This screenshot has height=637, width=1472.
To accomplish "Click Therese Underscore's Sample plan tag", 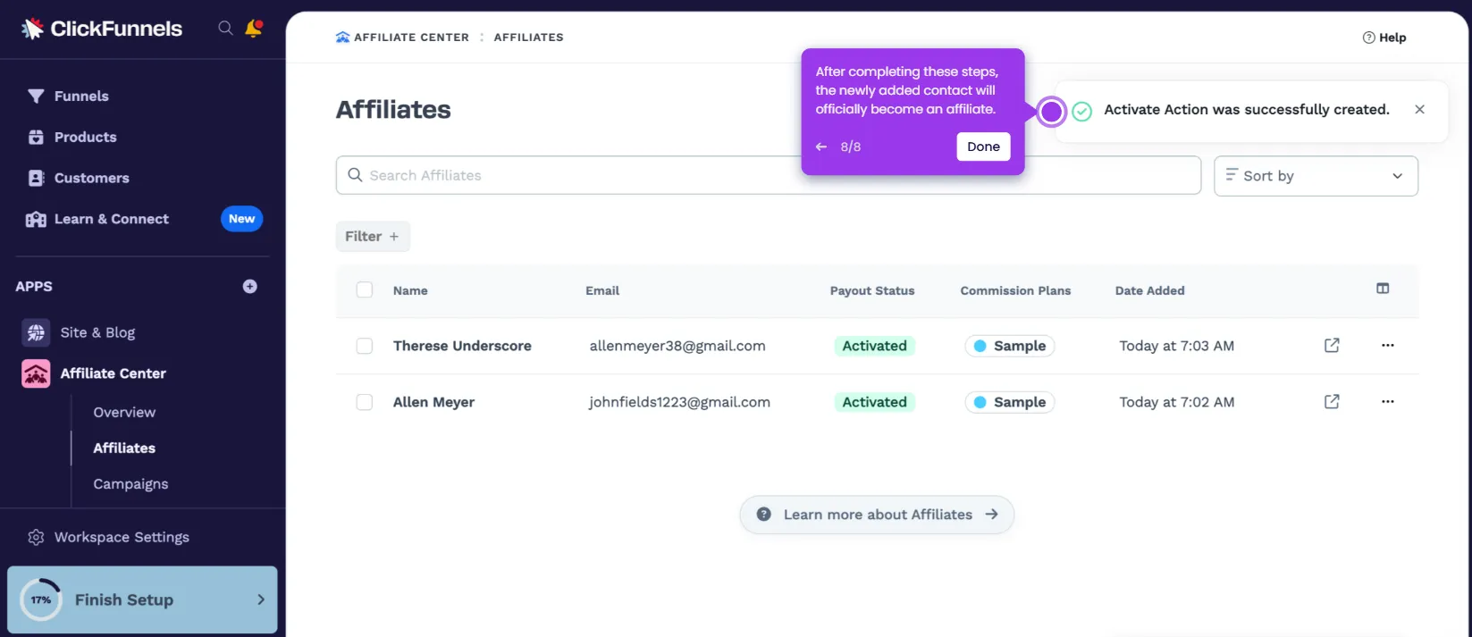I will coord(1010,346).
